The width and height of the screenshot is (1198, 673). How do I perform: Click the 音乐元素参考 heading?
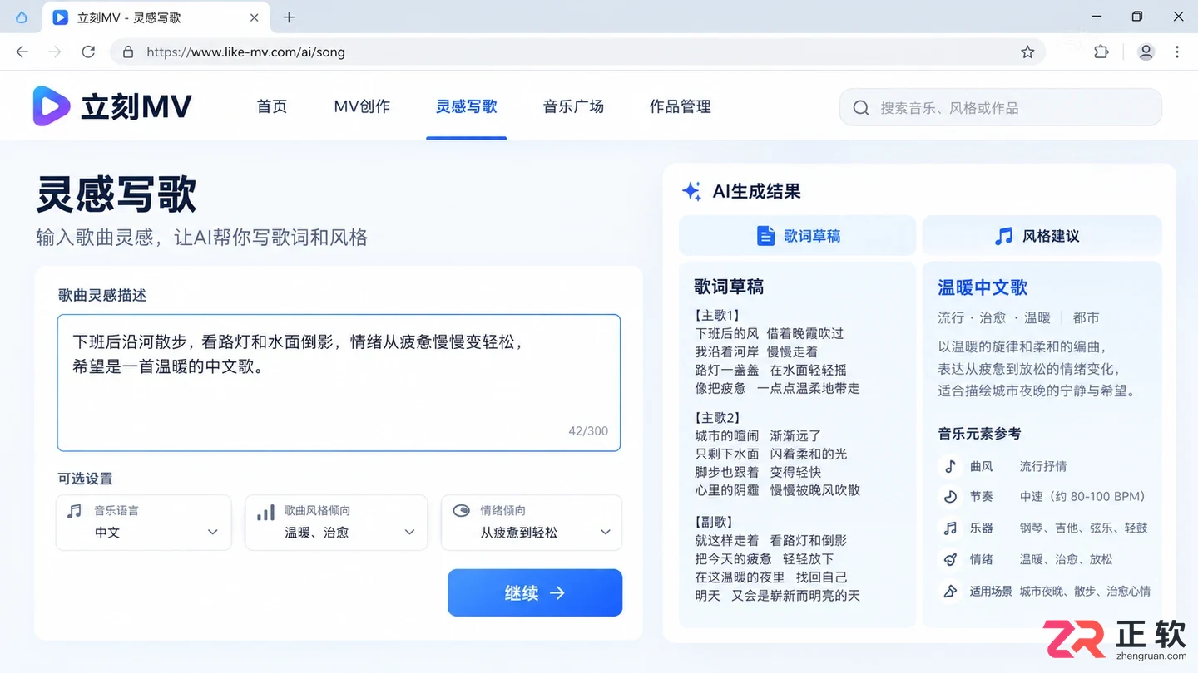(979, 433)
